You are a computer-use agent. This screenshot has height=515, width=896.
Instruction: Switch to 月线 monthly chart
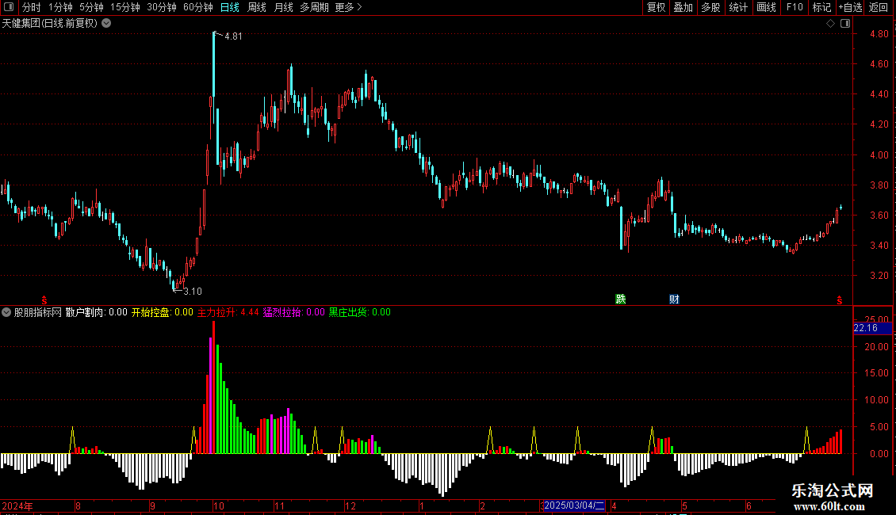tap(283, 7)
